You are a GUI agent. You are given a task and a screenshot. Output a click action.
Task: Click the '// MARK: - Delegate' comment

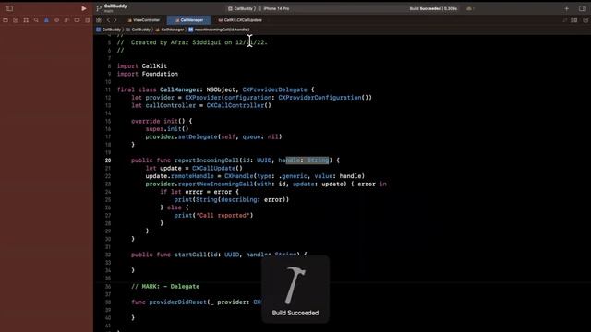click(165, 287)
